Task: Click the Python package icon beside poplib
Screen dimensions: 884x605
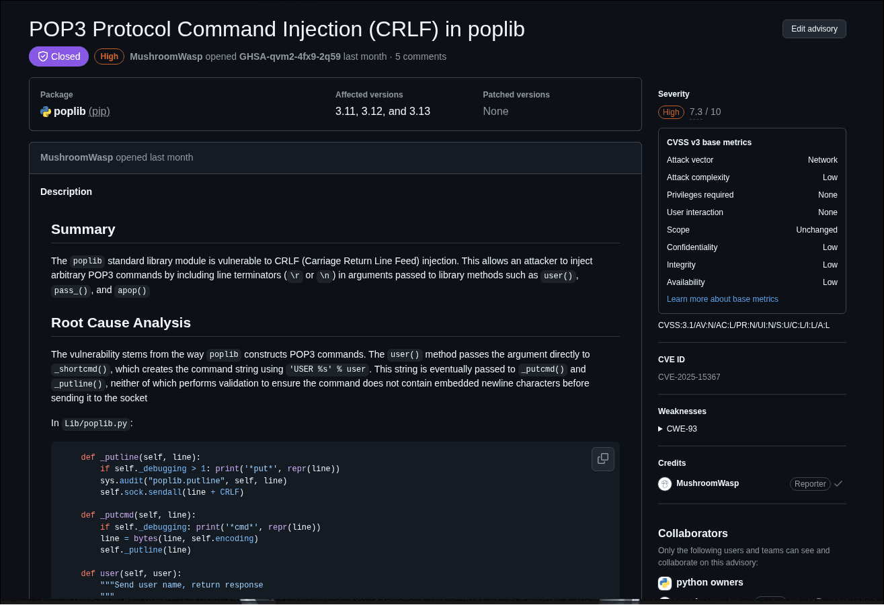Action: 45,111
